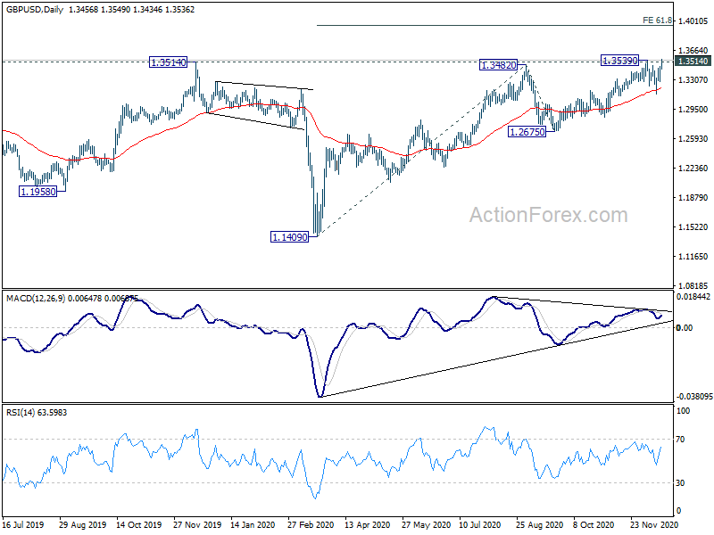Click the 27 Feb 2020 date label
Screen dimensions: 714x535
pos(311,524)
